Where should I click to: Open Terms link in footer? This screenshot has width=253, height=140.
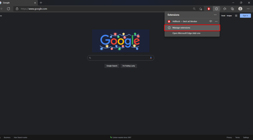coord(237,137)
